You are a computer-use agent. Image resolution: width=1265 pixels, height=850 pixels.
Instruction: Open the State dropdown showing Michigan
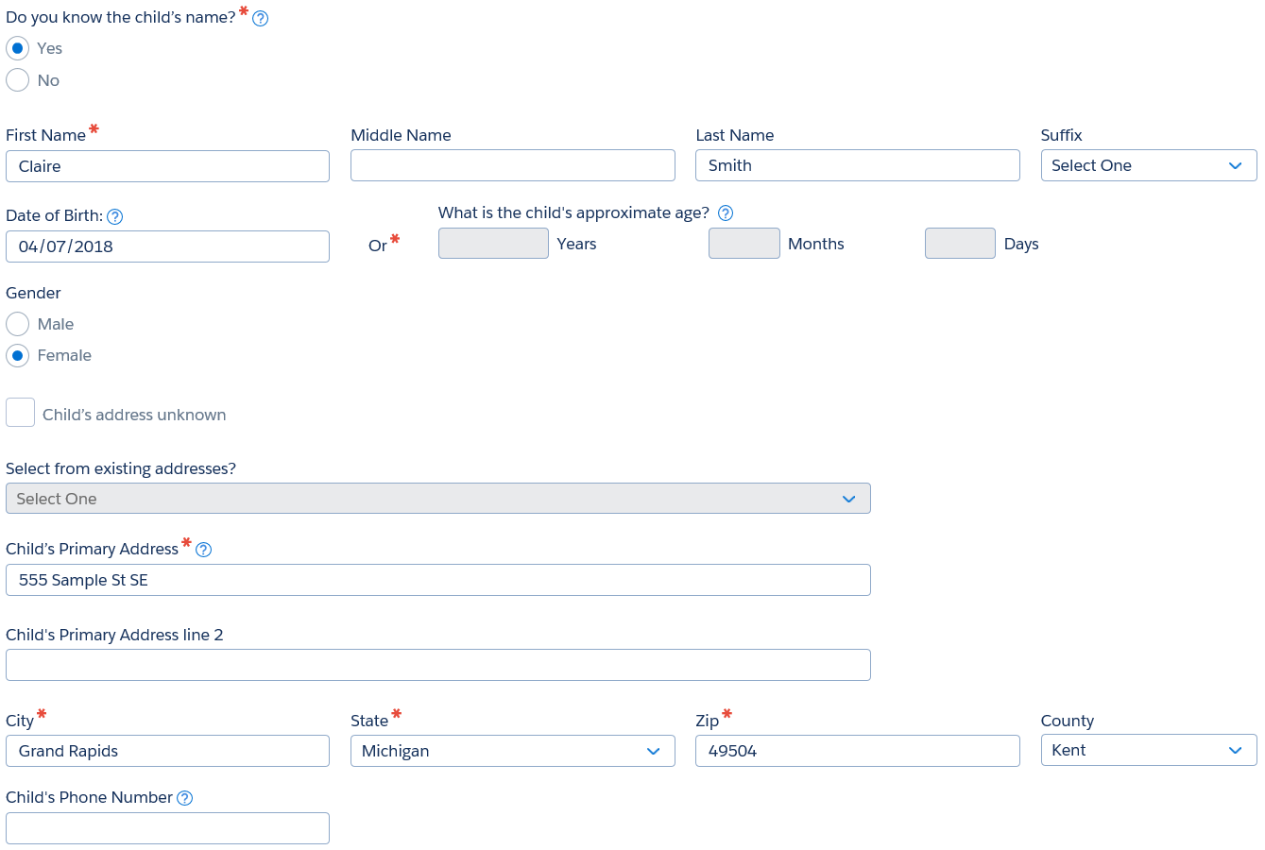click(512, 751)
